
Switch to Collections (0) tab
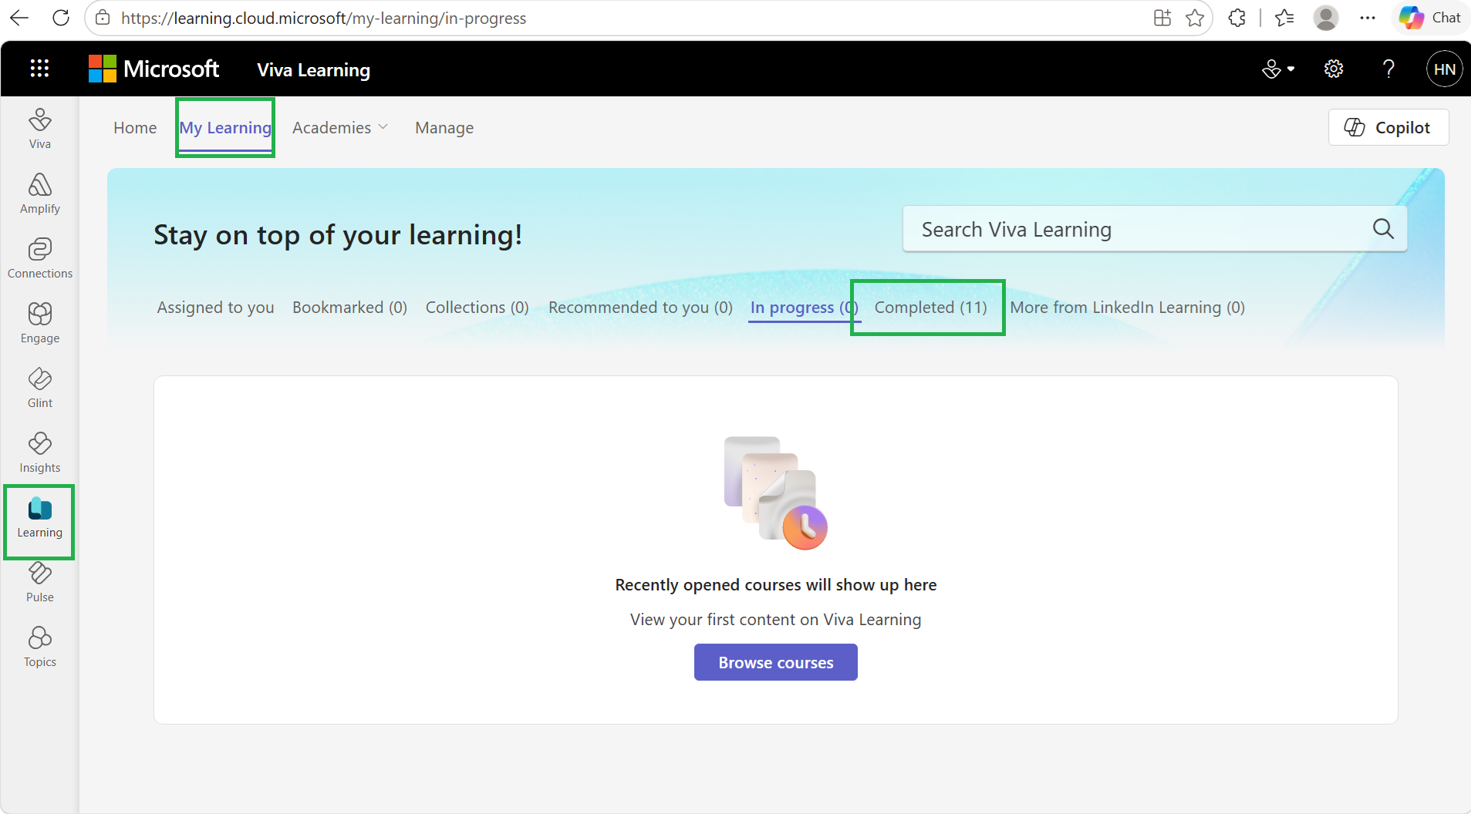click(x=477, y=308)
